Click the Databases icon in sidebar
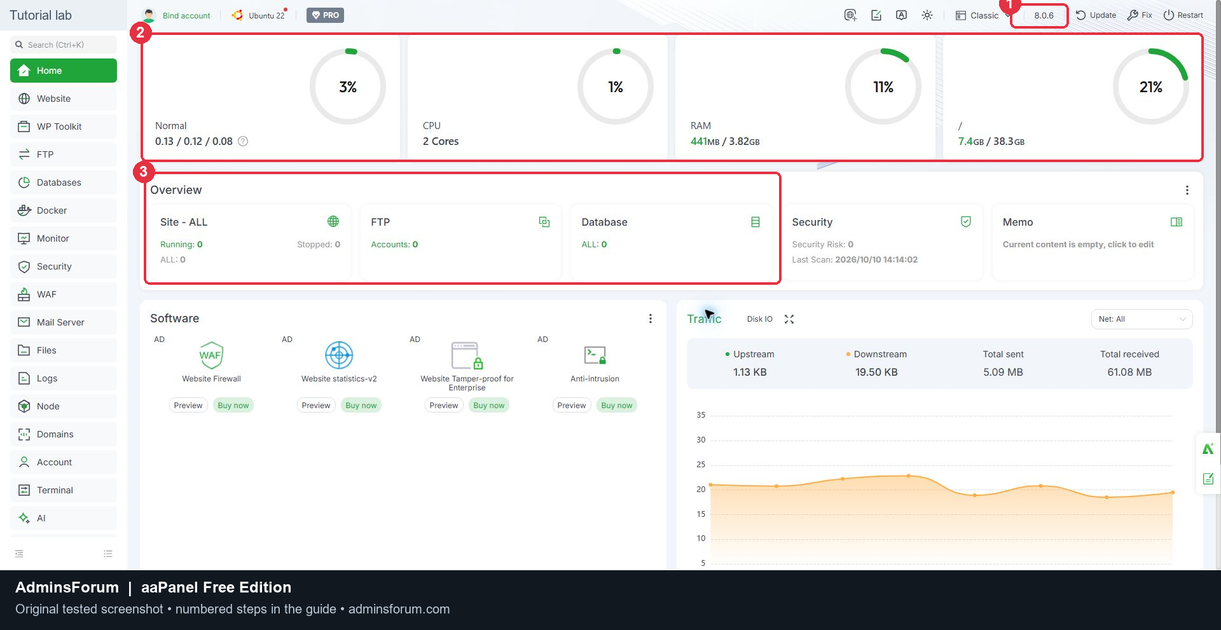This screenshot has width=1221, height=630. pyautogui.click(x=24, y=182)
